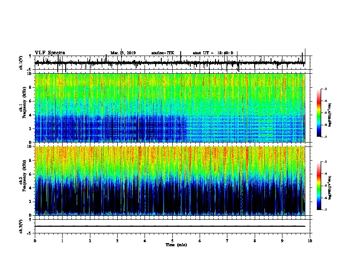The height and width of the screenshot is (270, 349).
Task: Click time axis tick label "6"
Action: [200, 240]
